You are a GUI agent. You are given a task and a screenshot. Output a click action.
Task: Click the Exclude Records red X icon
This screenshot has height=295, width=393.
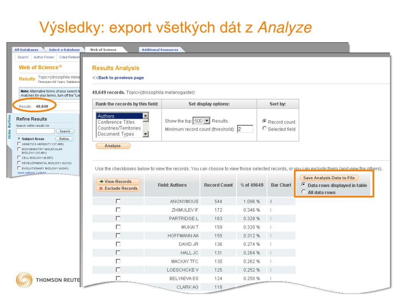pos(101,188)
